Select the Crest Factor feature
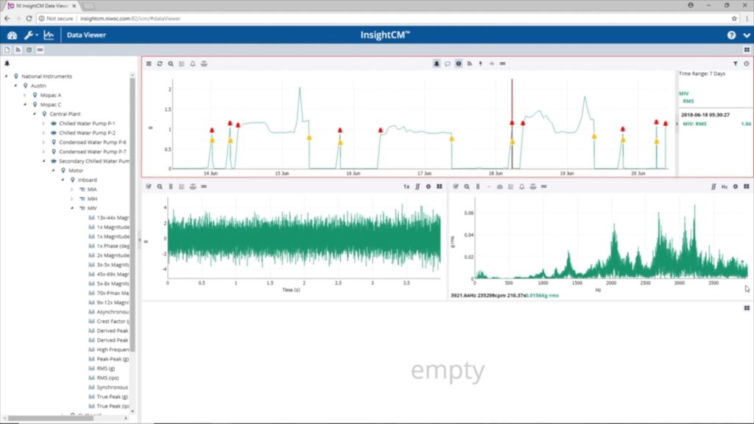Screen dimensions: 754x424 (x=113, y=321)
